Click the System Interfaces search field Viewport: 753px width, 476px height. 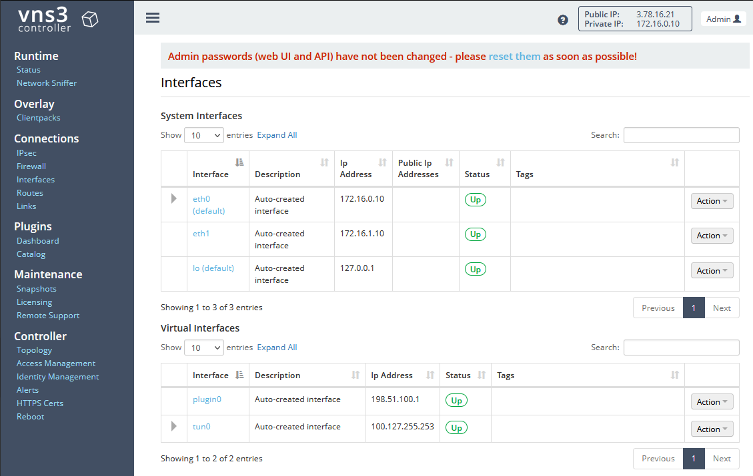681,135
